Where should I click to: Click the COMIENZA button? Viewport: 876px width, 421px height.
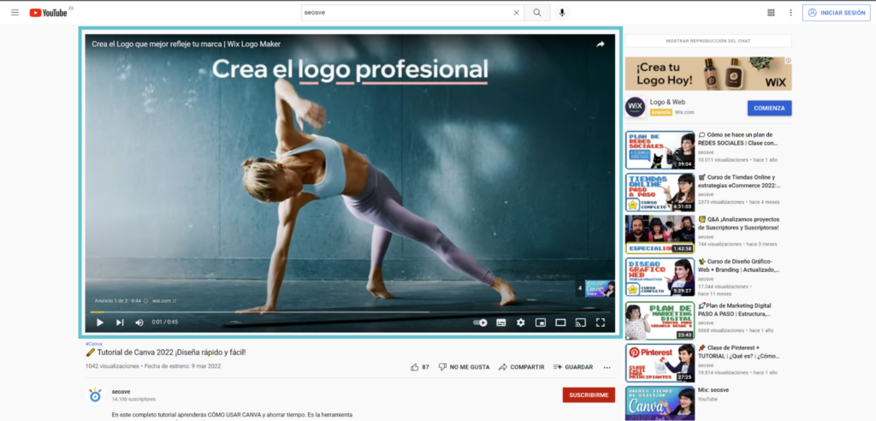tap(769, 108)
